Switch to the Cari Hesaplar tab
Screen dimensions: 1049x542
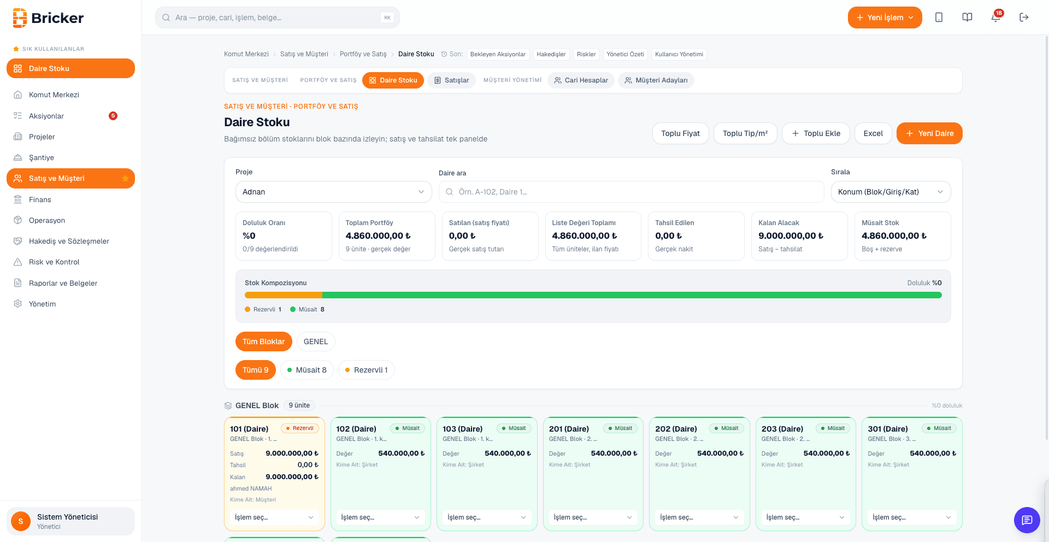pos(581,80)
